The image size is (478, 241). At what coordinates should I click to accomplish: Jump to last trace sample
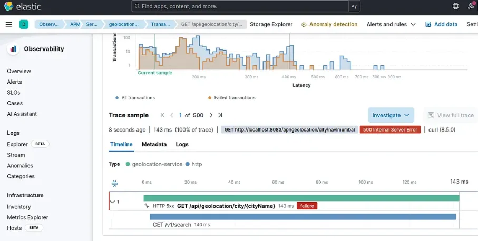coord(220,115)
